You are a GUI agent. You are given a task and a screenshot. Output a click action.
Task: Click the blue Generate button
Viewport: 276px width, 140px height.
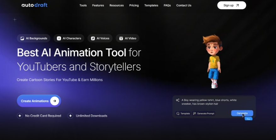click(x=242, y=113)
